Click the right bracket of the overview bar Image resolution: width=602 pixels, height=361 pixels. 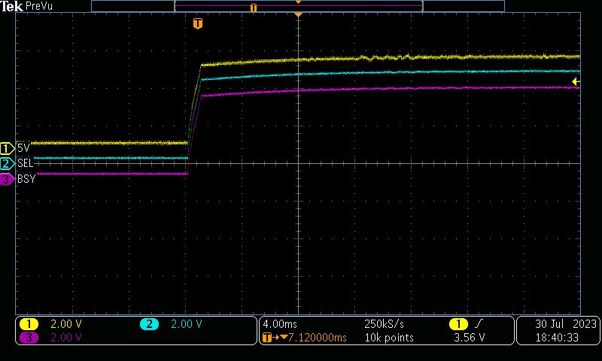pyautogui.click(x=422, y=6)
